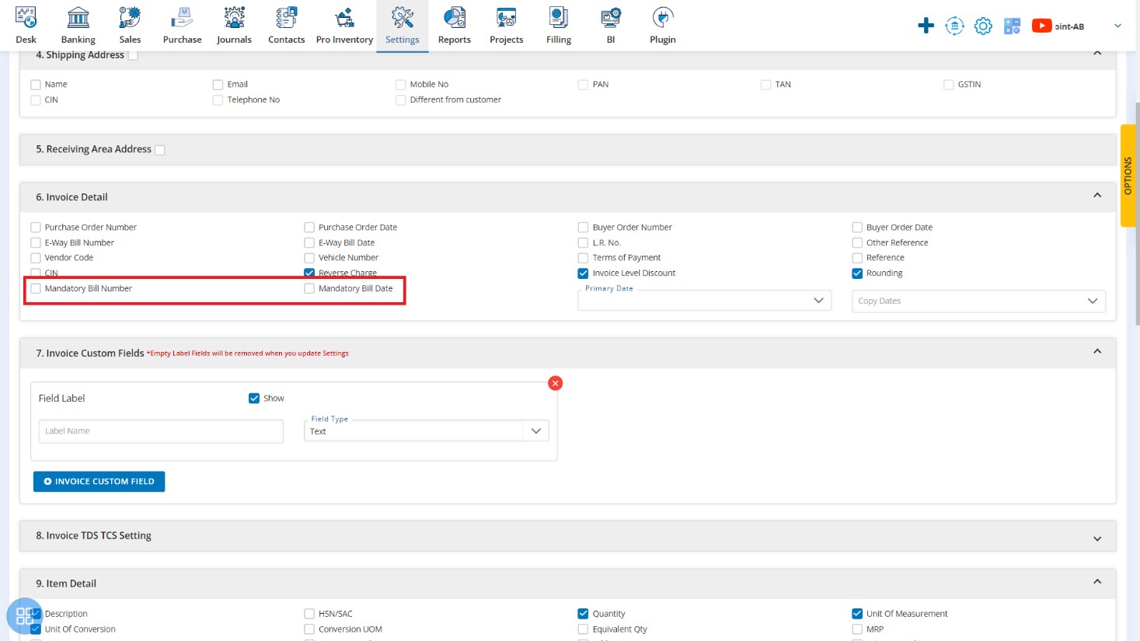Open the Filling module icon
Screen dimensions: 1140x641
tap(559, 17)
